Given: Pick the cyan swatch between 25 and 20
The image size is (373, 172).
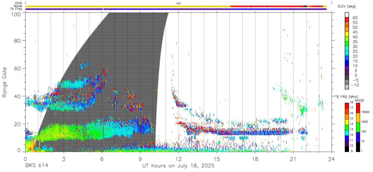Looking at the screenshot, I should click(x=347, y=53).
